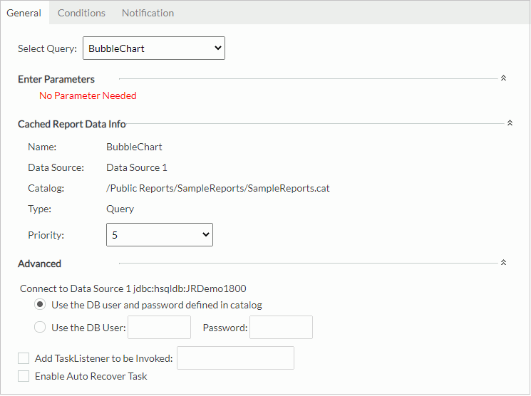Click the Advanced section heading

coord(40,264)
